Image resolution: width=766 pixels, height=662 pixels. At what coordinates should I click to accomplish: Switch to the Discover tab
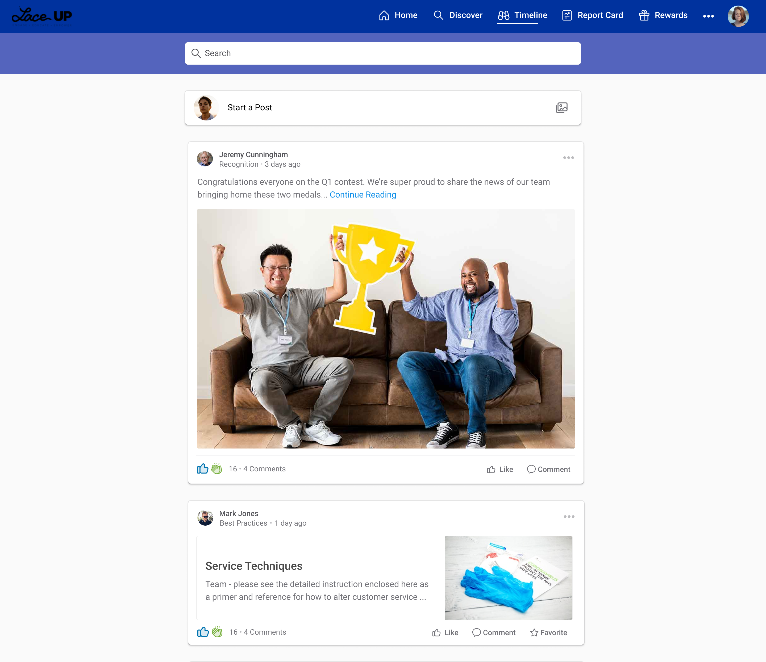(x=458, y=15)
